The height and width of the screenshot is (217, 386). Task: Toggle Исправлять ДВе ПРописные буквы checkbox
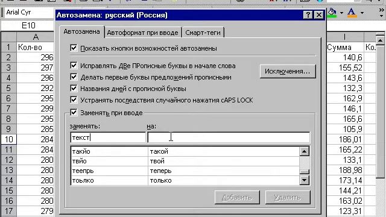[74, 65]
